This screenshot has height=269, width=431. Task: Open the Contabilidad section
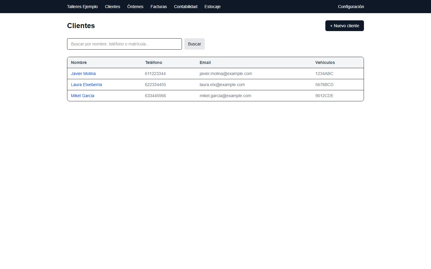[186, 7]
